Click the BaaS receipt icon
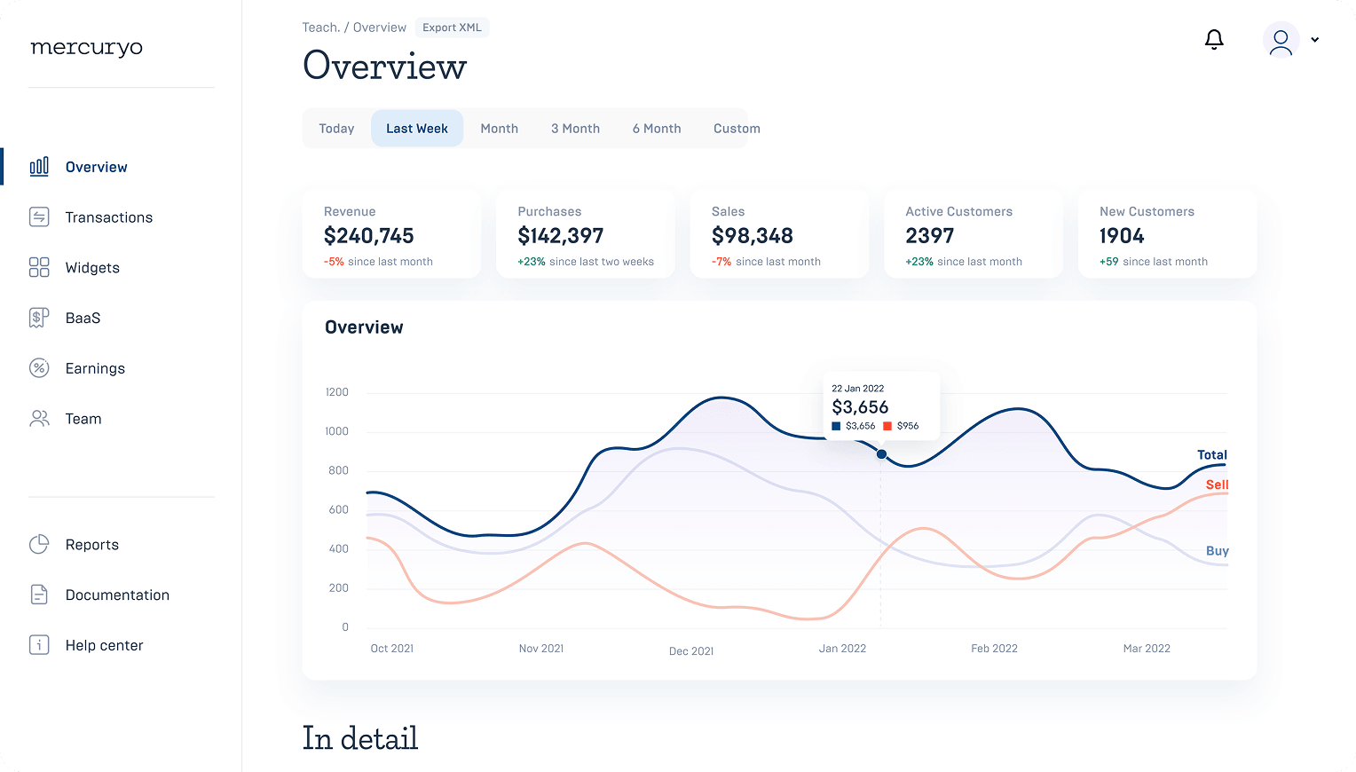The image size is (1356, 772). click(x=39, y=318)
